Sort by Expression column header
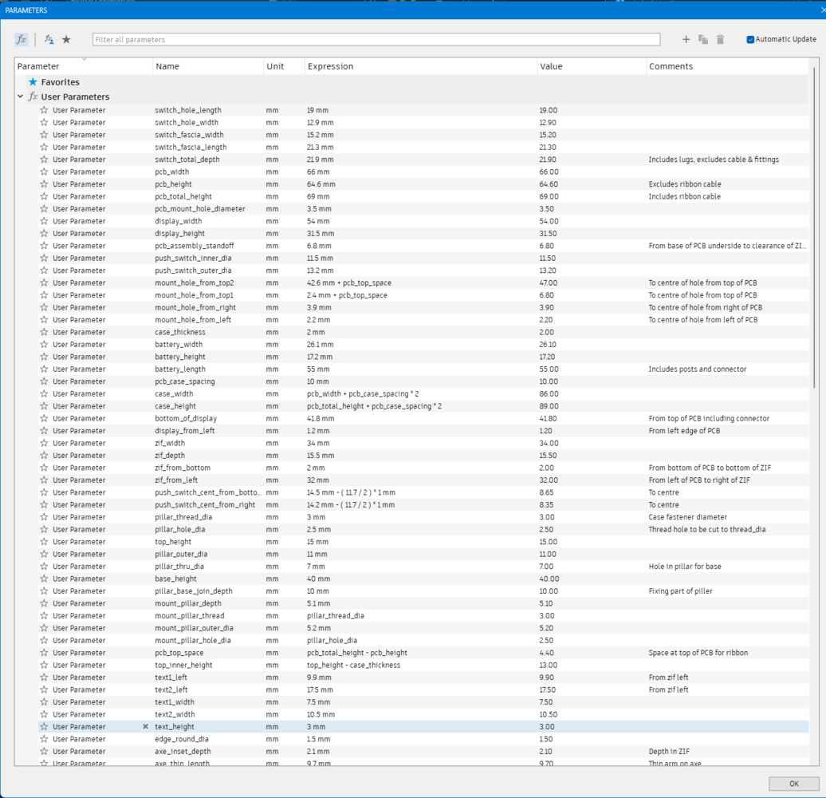 pos(420,66)
